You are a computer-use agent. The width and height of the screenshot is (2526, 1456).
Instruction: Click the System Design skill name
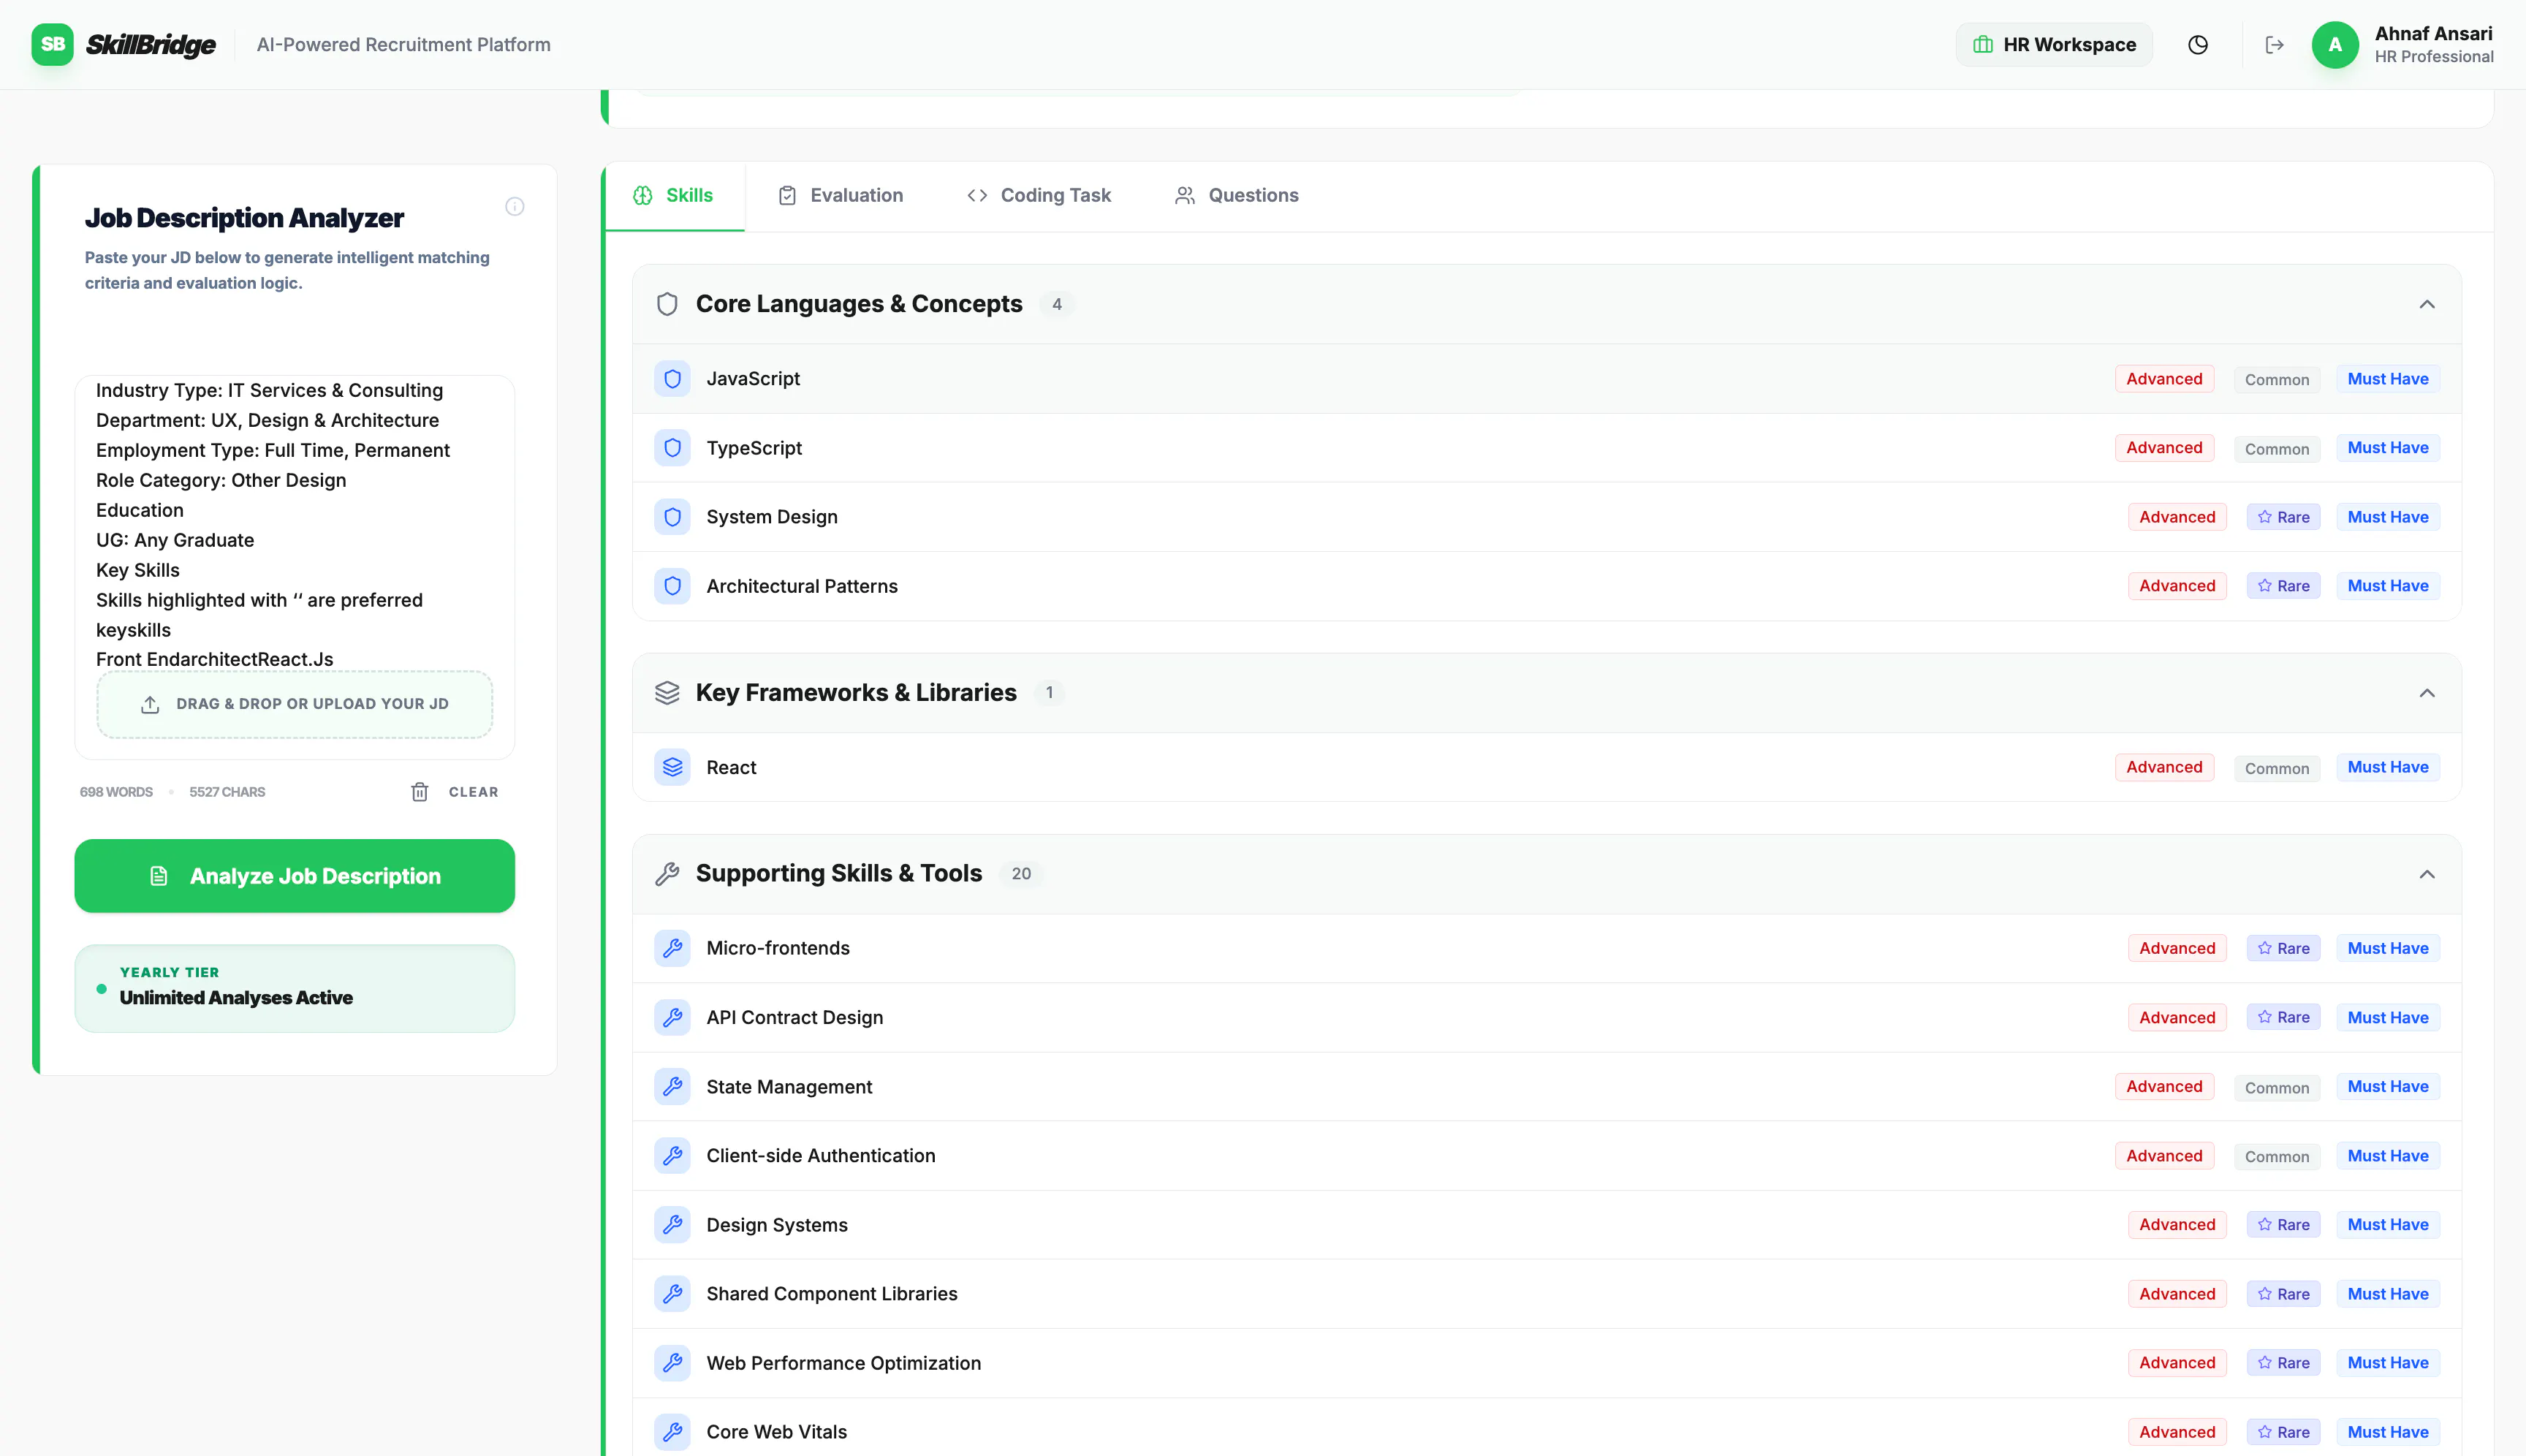pos(772,517)
